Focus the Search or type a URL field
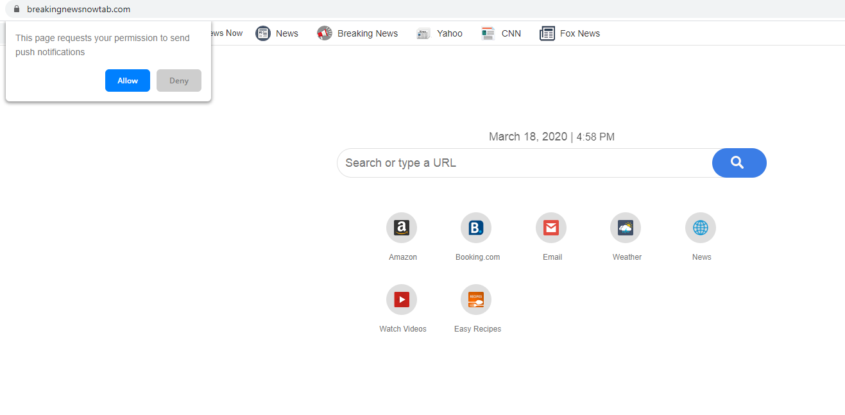Screen dimensions: 845x415 (x=524, y=163)
